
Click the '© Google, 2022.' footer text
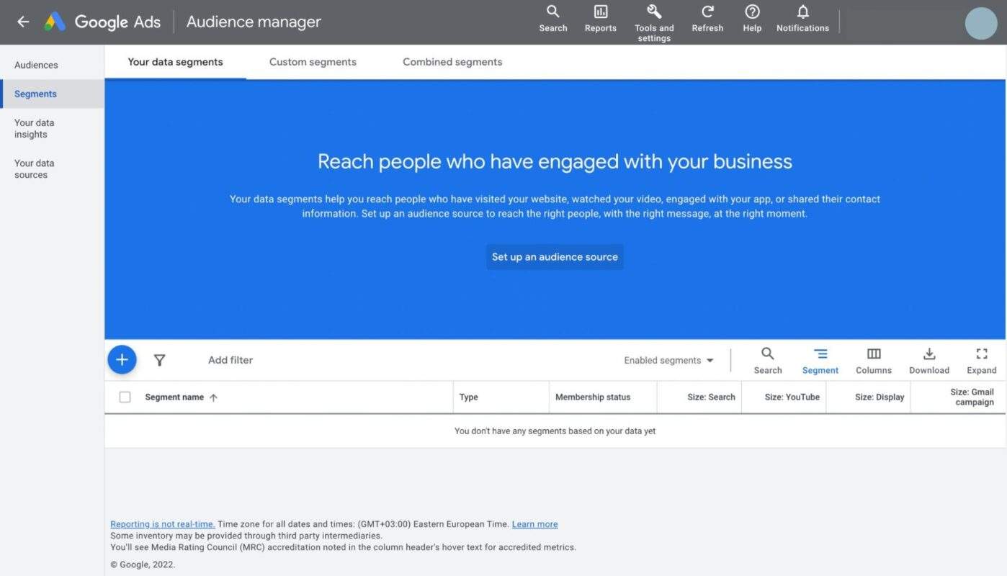pos(143,564)
